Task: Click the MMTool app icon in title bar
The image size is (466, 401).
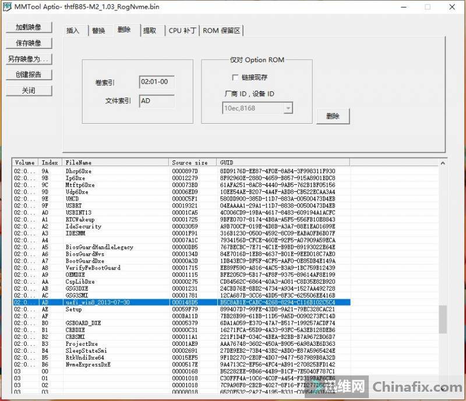Action: [x=7, y=6]
